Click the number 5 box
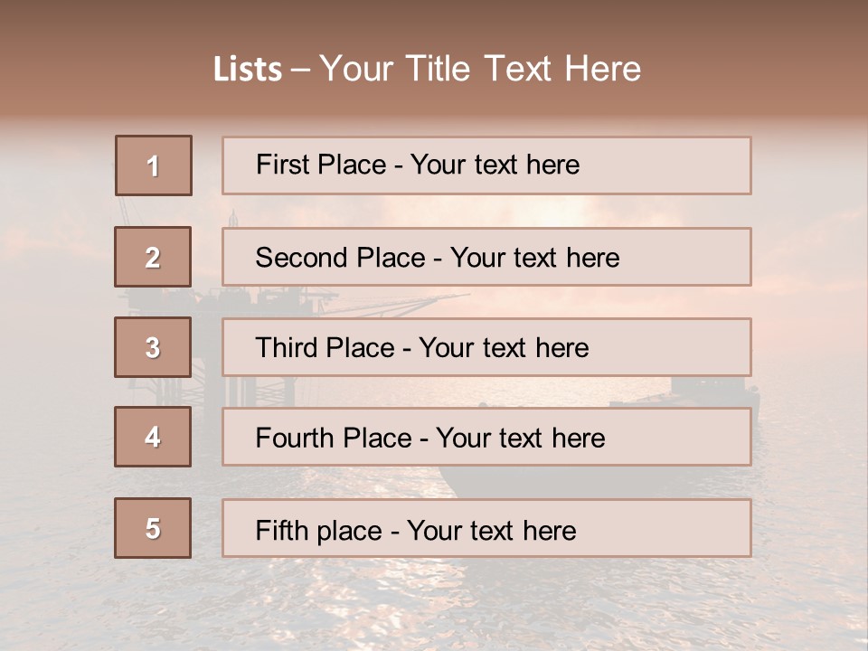This screenshot has width=868, height=651. pos(154,528)
